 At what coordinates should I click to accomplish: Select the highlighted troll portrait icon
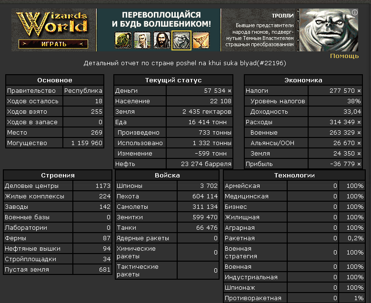click(x=181, y=40)
